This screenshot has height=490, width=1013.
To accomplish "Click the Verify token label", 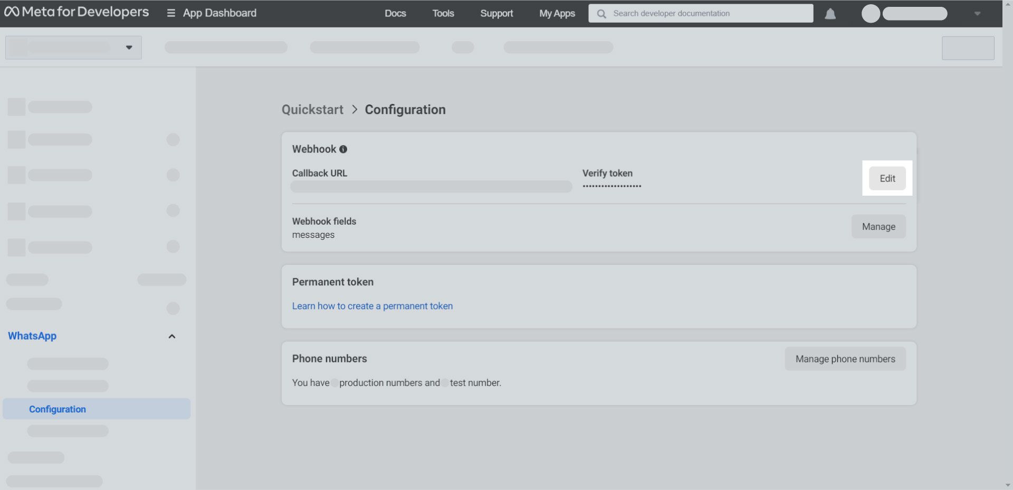I will tap(607, 173).
